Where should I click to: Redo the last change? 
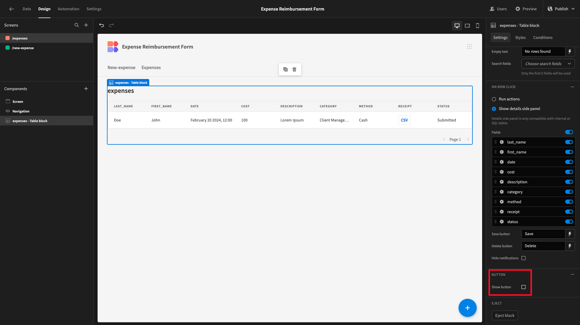[x=111, y=25]
